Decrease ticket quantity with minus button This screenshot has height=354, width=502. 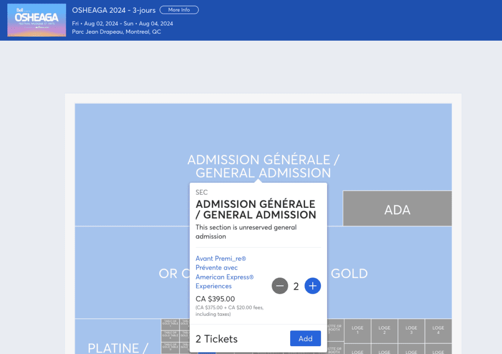[280, 286]
